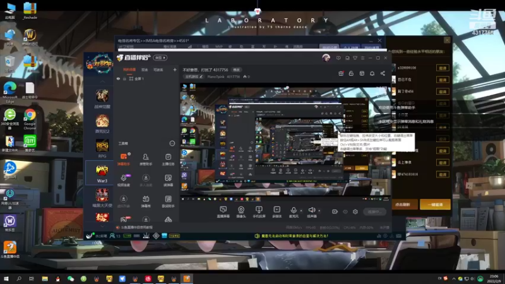This screenshot has width=505, height=284.
Task: Expand microphone options arrow
Action: [301, 211]
